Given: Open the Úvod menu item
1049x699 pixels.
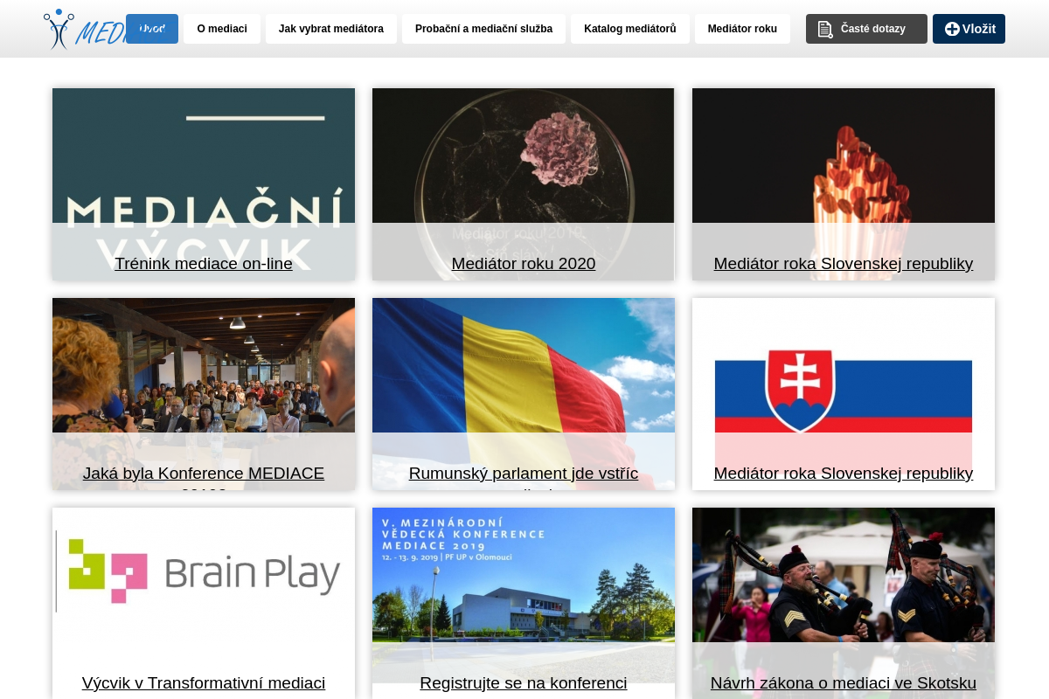Looking at the screenshot, I should coord(152,29).
